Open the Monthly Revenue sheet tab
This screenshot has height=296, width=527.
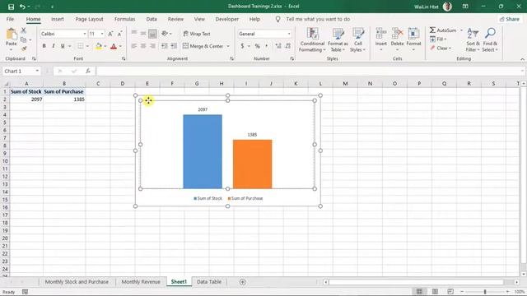point(141,282)
